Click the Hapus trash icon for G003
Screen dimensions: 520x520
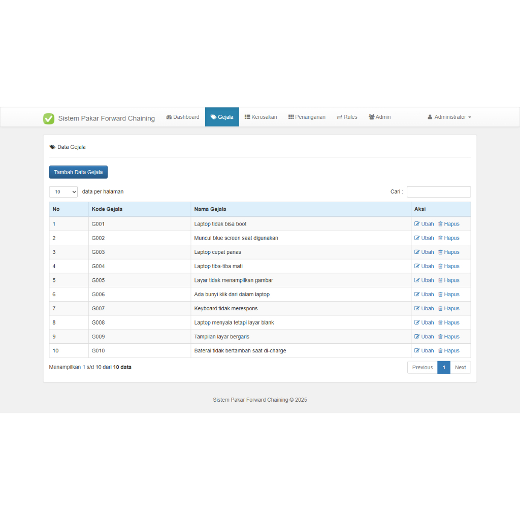440,252
